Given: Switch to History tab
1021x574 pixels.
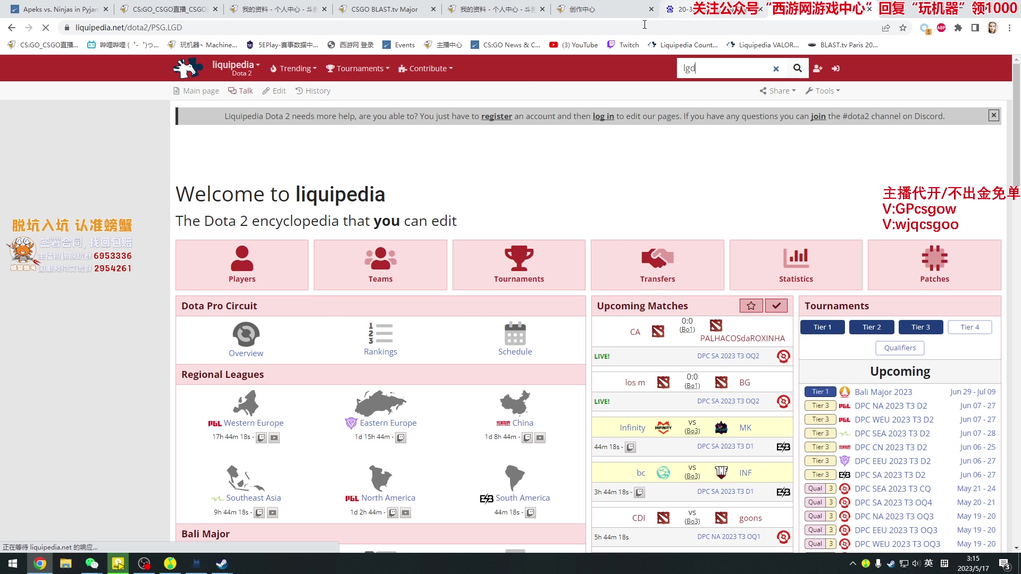Looking at the screenshot, I should click(x=313, y=91).
